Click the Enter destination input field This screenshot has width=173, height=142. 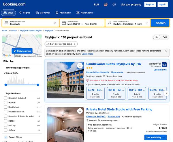click(30, 23)
